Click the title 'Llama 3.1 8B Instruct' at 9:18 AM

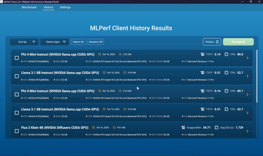(x=60, y=73)
